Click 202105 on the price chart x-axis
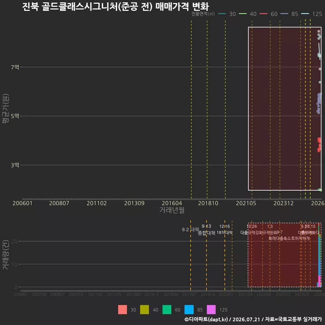This screenshot has width=325, height=325. pyautogui.click(x=246, y=203)
